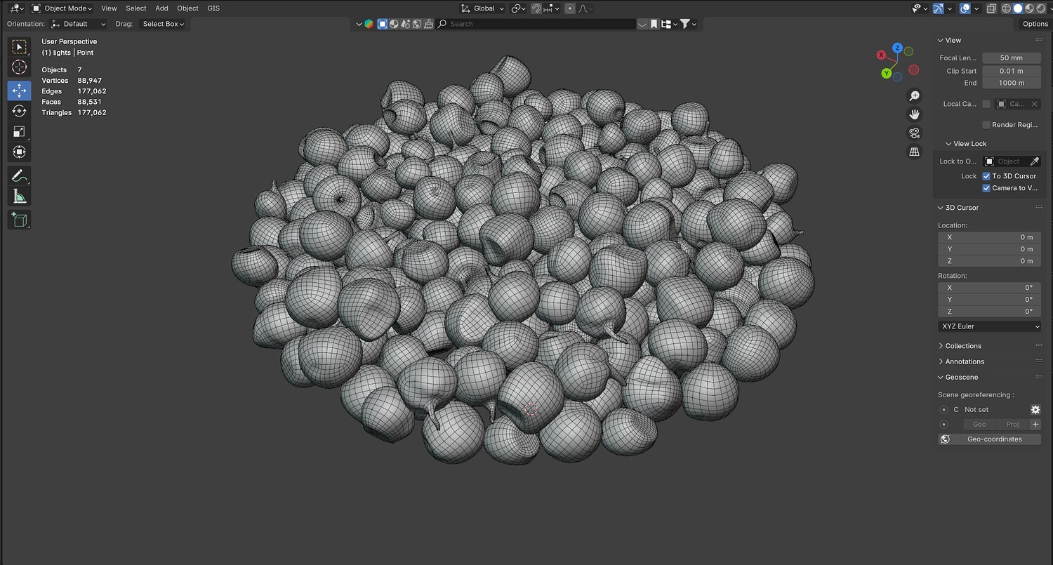Select the object types filter icon
The height and width of the screenshot is (565, 1053).
coord(383,24)
